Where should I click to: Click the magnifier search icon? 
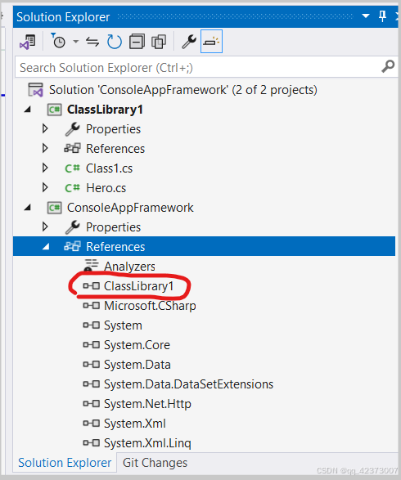point(388,66)
